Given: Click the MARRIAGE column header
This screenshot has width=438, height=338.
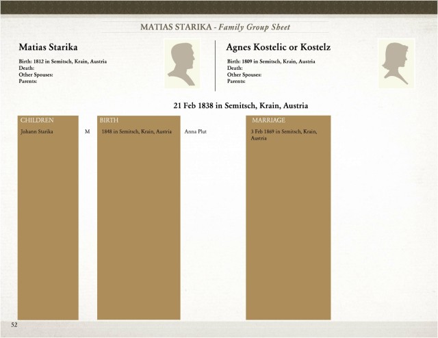Looking at the screenshot, I should [x=268, y=120].
